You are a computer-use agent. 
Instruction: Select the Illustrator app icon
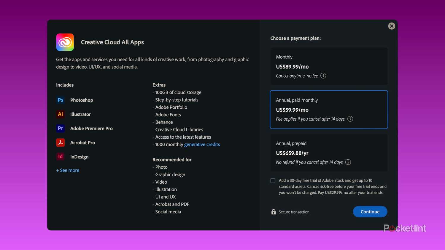coord(60,114)
